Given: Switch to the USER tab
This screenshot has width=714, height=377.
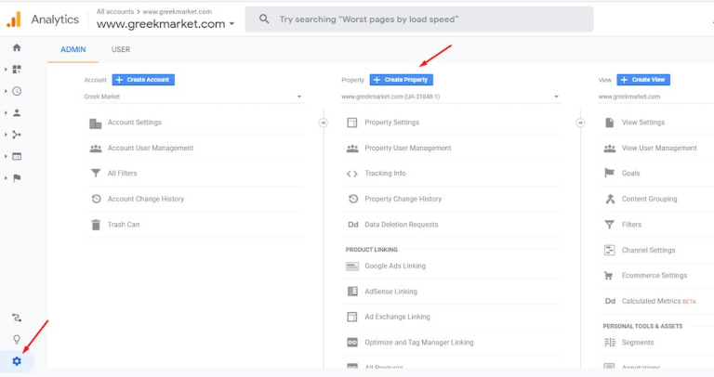Looking at the screenshot, I should click(120, 49).
